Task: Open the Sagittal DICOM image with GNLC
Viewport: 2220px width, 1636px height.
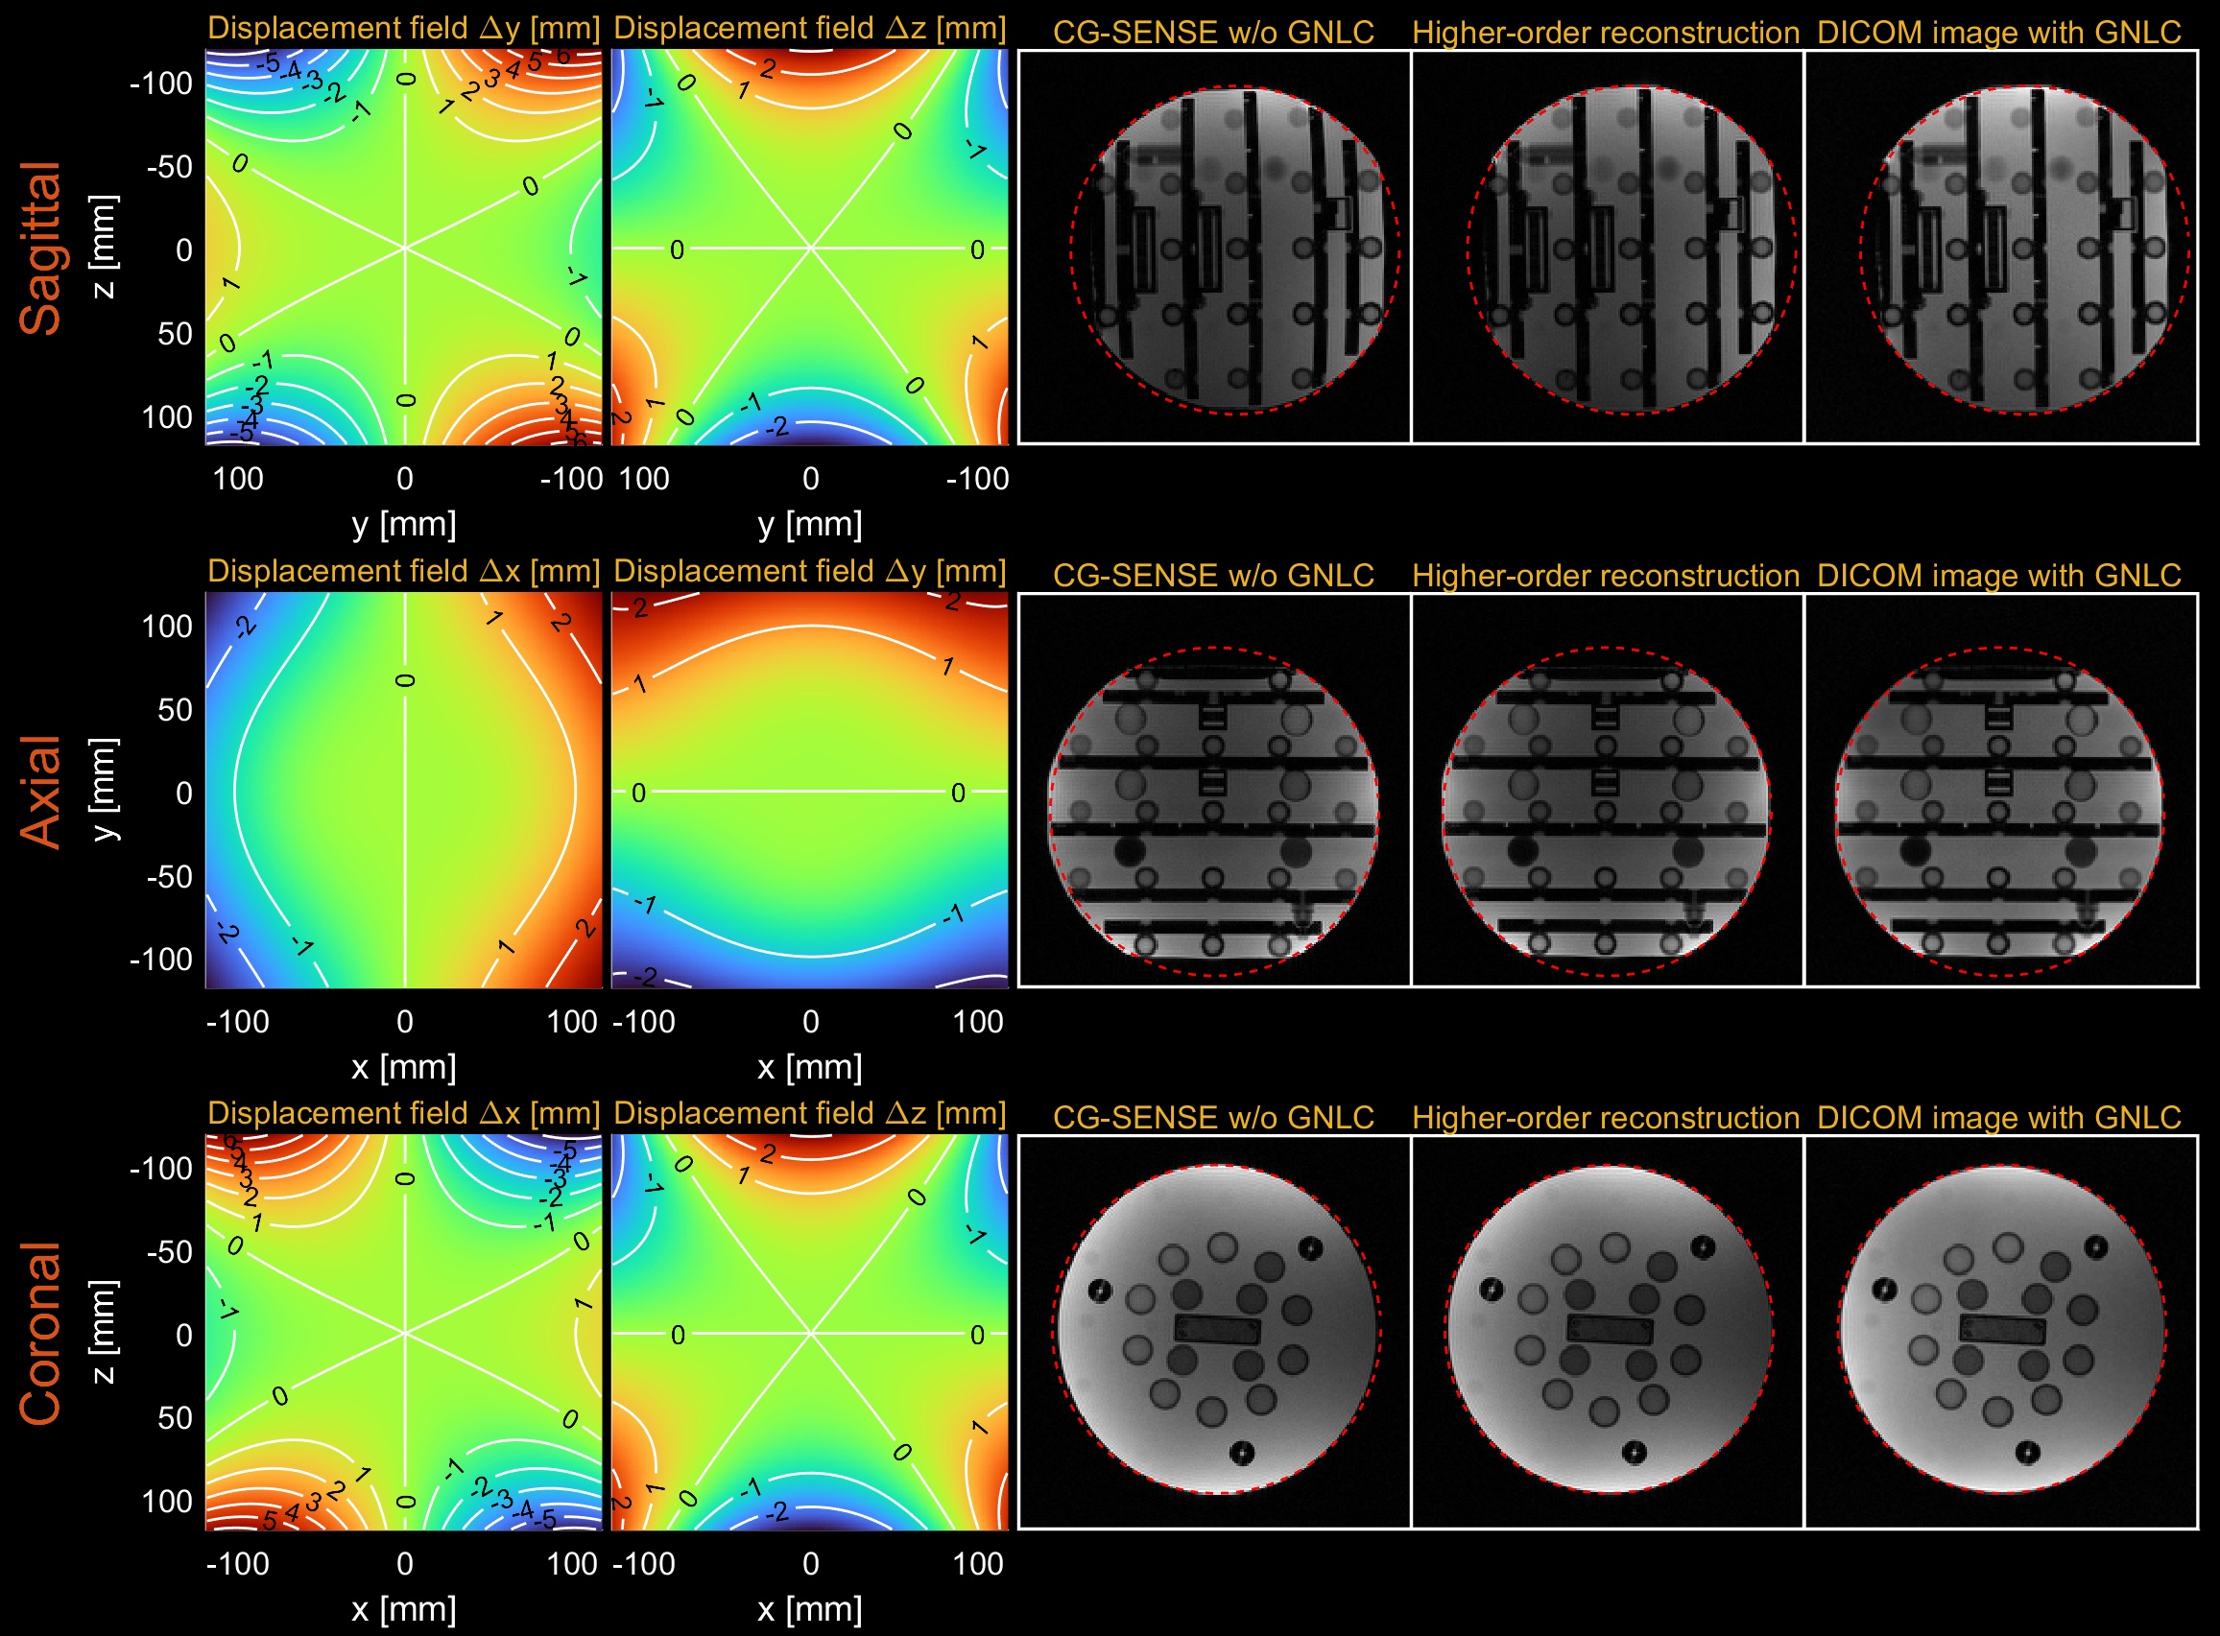Action: click(x=2000, y=248)
